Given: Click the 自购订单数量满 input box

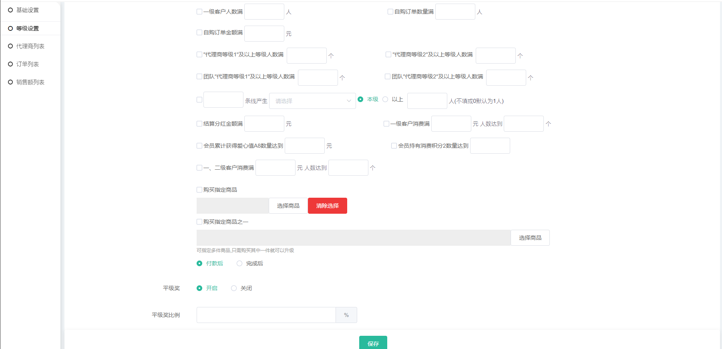Looking at the screenshot, I should [x=455, y=12].
